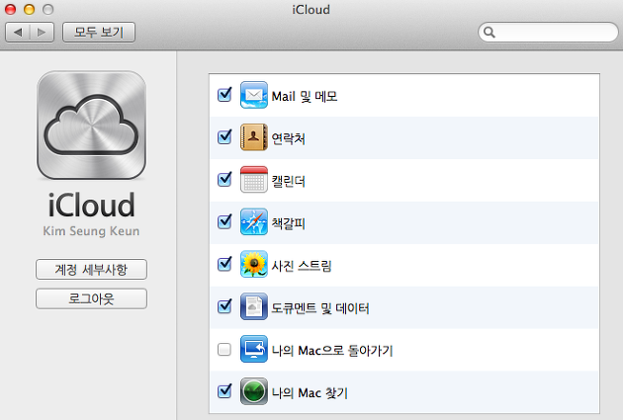Image resolution: width=623 pixels, height=420 pixels.
Task: Click the sunflower Photo Stream icon
Action: point(253,264)
